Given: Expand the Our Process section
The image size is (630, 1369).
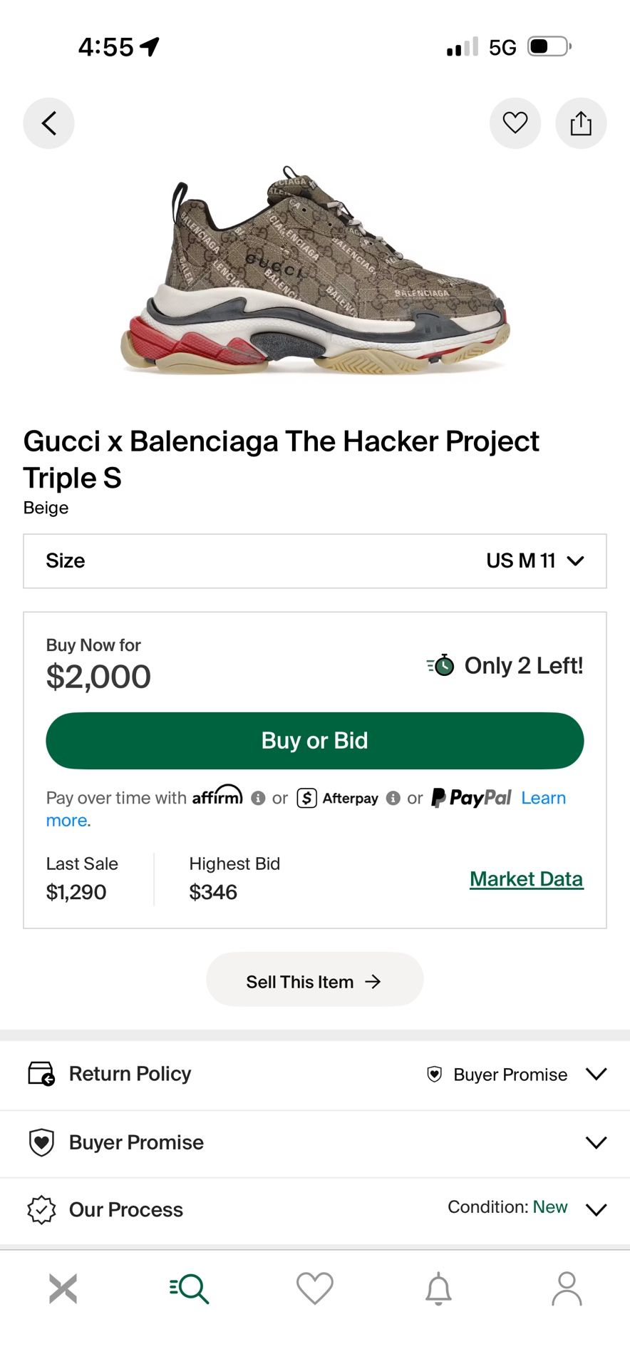Looking at the screenshot, I should pos(314,1209).
